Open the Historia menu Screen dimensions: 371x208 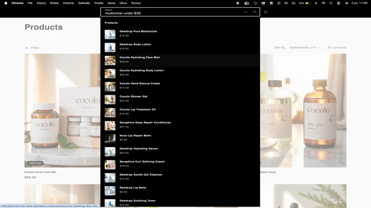(68, 3)
